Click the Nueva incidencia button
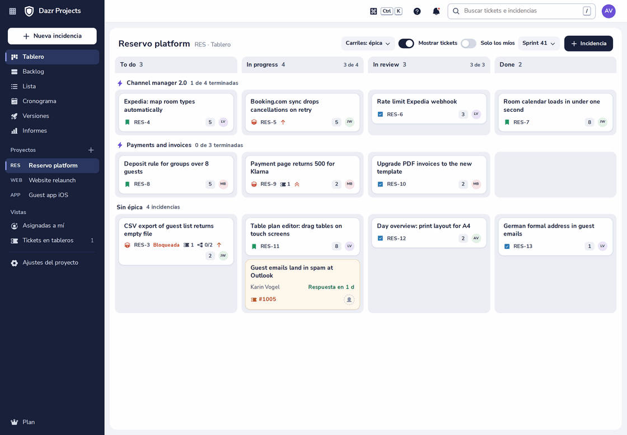 click(x=53, y=36)
